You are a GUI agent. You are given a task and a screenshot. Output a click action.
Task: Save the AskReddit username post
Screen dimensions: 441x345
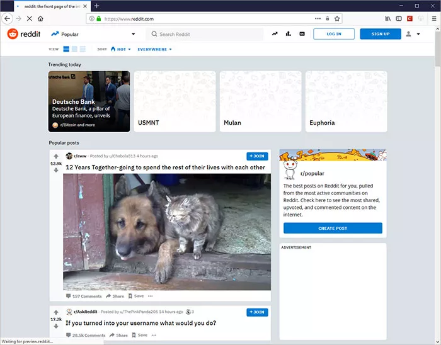tap(139, 335)
